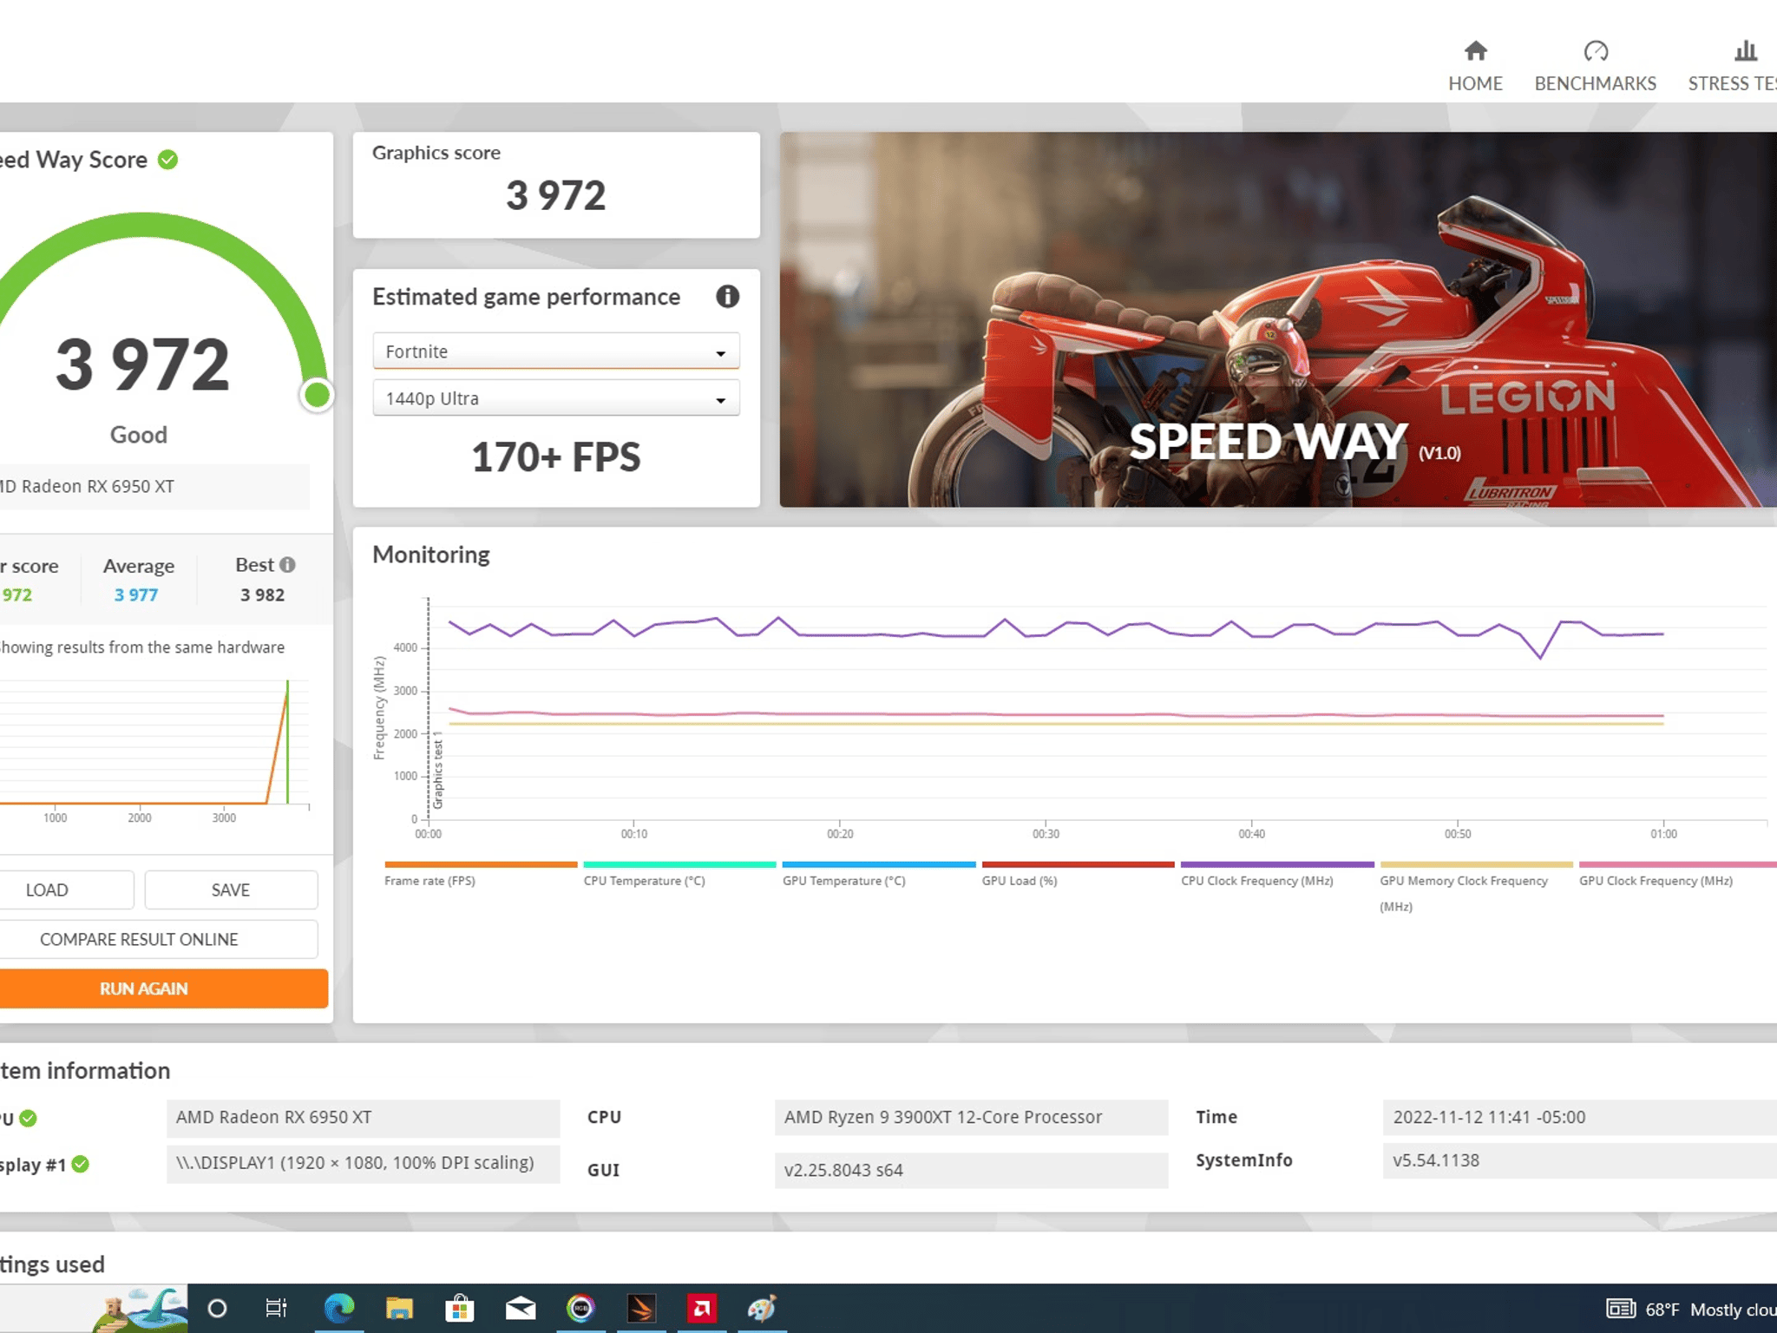1777x1333 pixels.
Task: Click the Best score 3 982
Action: click(263, 594)
